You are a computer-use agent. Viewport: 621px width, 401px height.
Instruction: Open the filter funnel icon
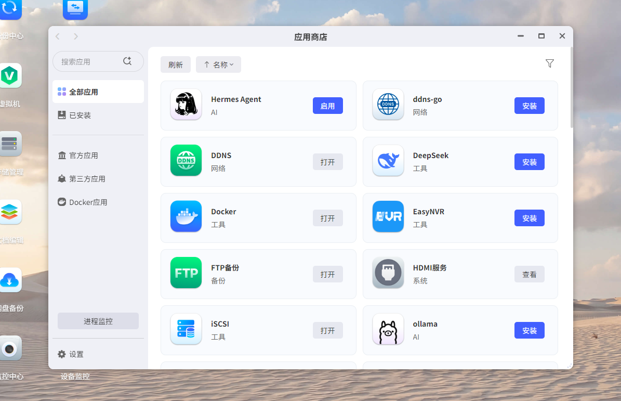(550, 63)
